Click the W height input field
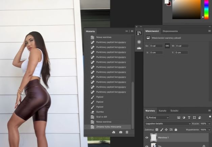The width and height of the screenshot is (212, 147). coord(182,46)
